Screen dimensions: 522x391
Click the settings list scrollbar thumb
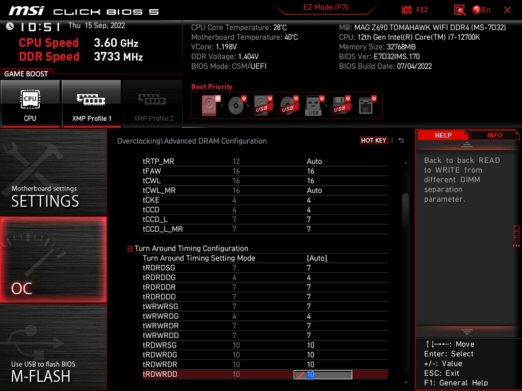(405, 210)
